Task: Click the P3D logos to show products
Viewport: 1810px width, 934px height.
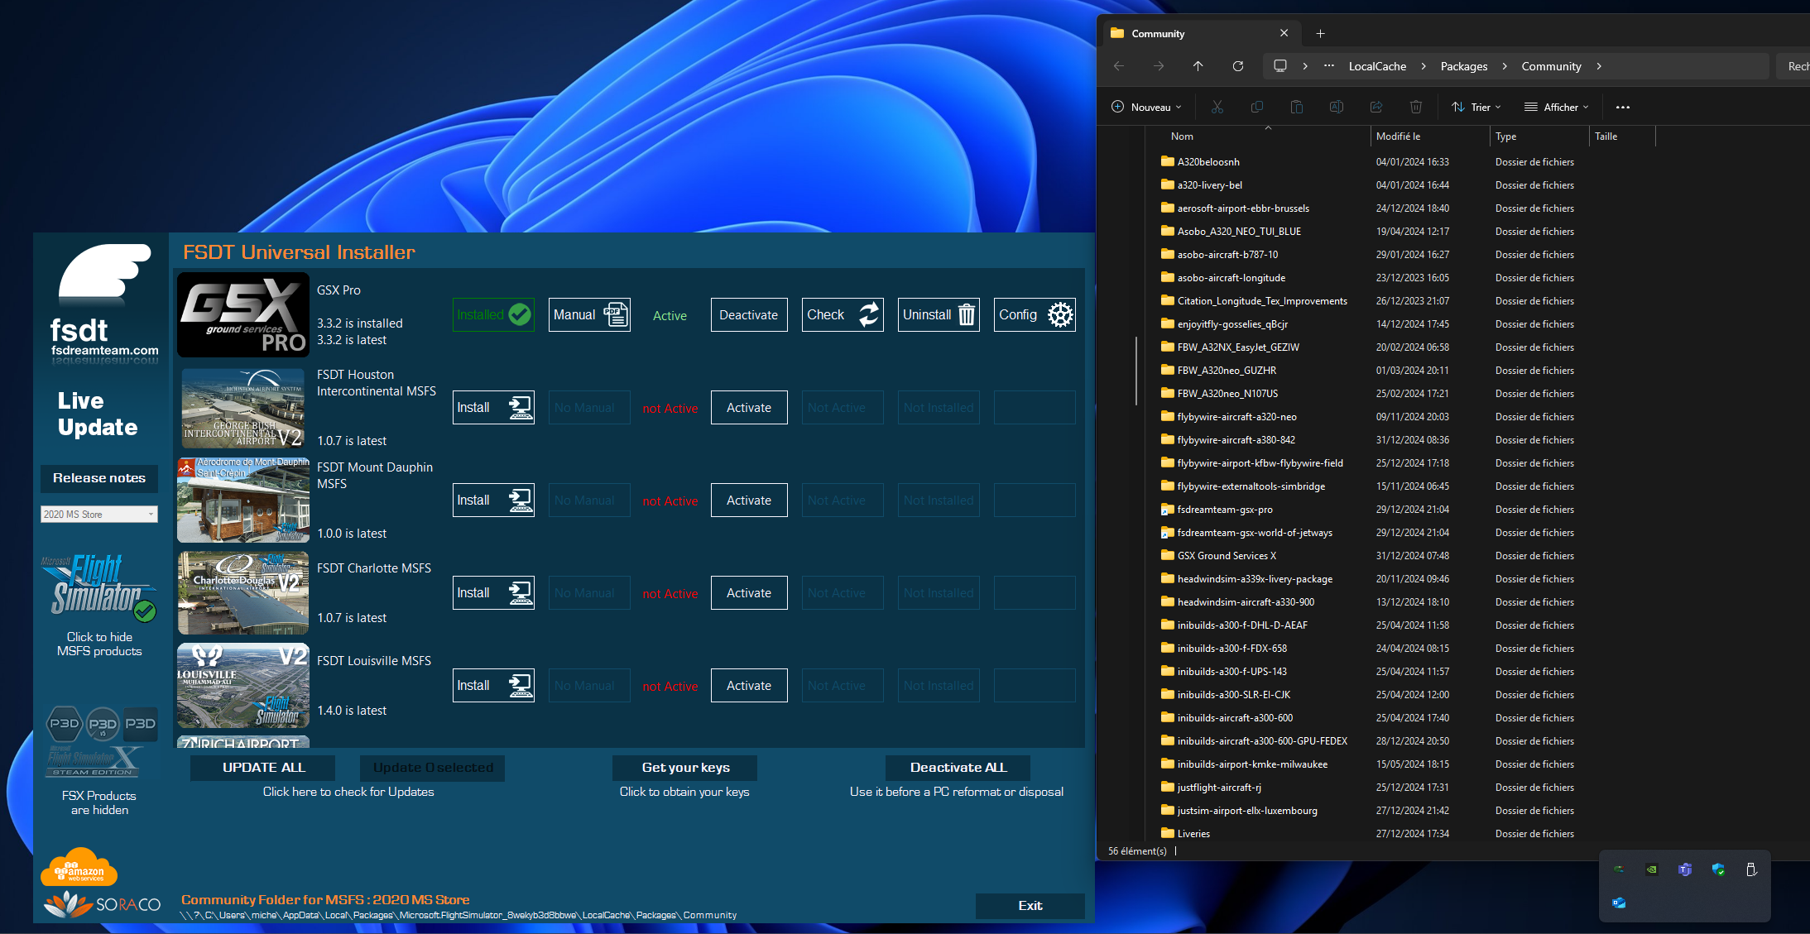Action: [x=101, y=724]
